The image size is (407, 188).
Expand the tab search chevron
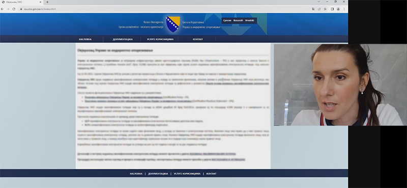coord(319,2)
